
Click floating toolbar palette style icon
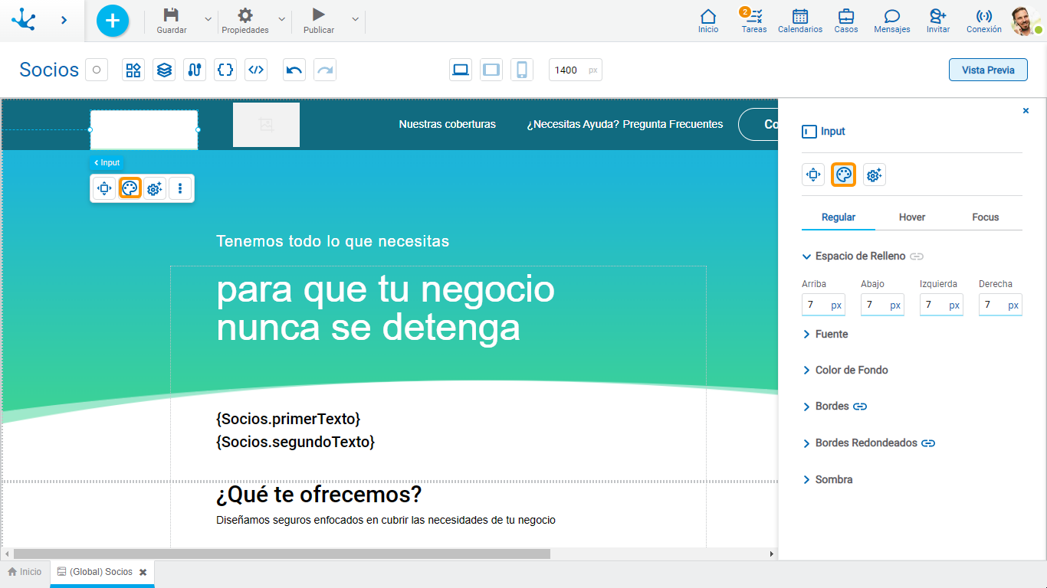(130, 188)
